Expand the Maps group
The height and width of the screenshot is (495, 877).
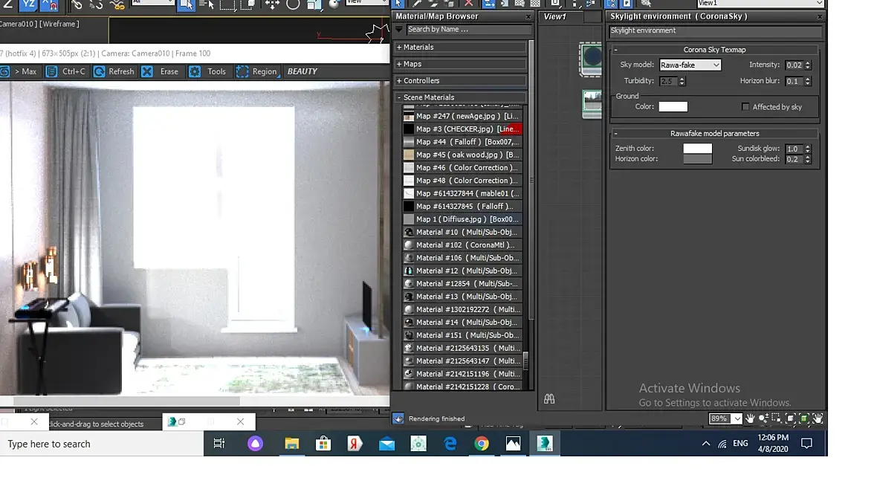[x=460, y=64]
